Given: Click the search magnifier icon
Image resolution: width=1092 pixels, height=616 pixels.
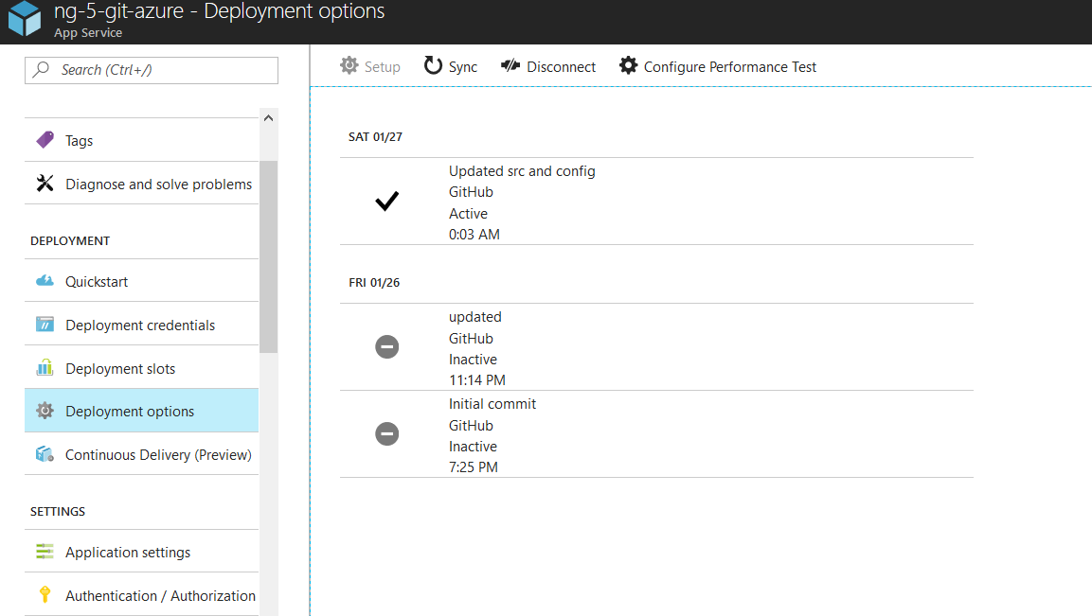Looking at the screenshot, I should pos(41,69).
